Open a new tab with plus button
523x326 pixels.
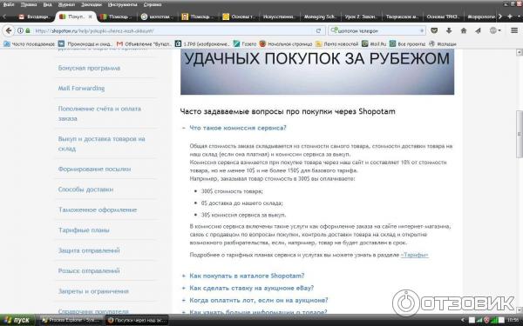tap(509, 17)
